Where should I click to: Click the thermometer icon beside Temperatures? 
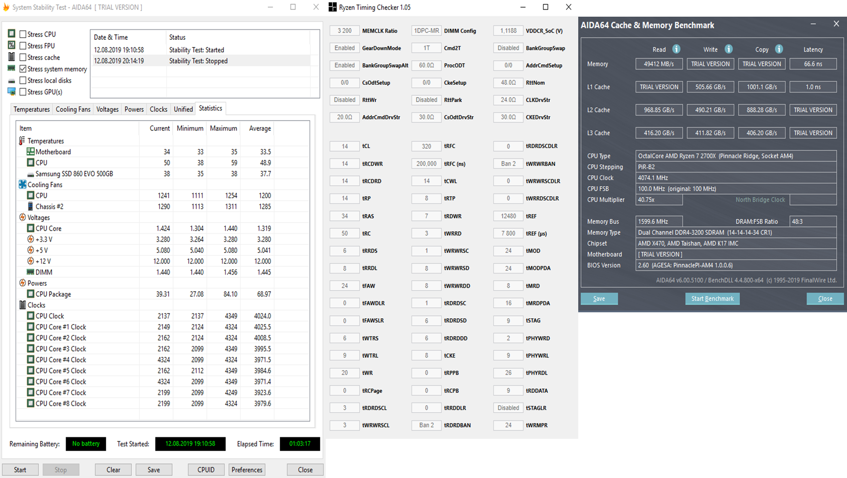pos(22,141)
